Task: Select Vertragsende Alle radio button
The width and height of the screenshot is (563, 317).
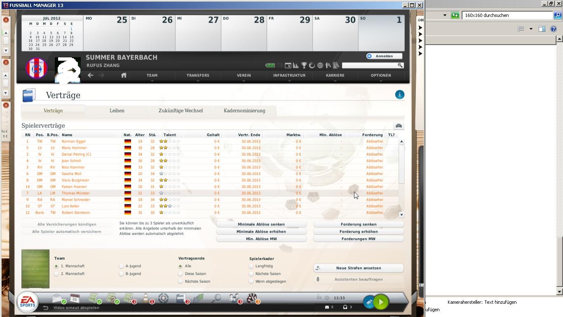Action: pos(181,266)
